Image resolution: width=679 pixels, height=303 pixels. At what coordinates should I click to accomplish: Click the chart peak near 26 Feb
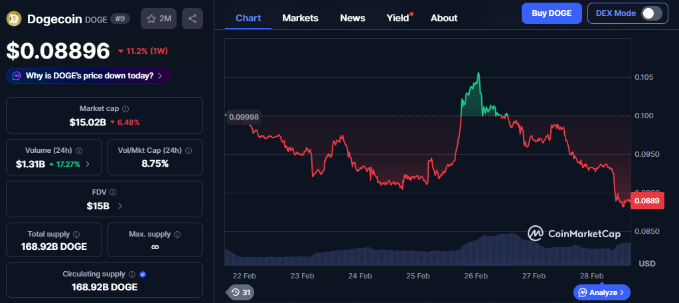(478, 72)
